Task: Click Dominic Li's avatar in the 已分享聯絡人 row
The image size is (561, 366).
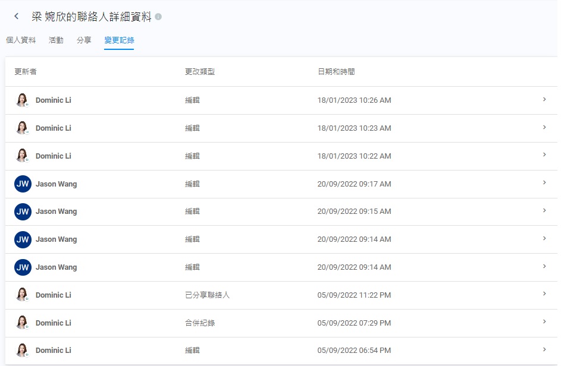Action: (22, 295)
